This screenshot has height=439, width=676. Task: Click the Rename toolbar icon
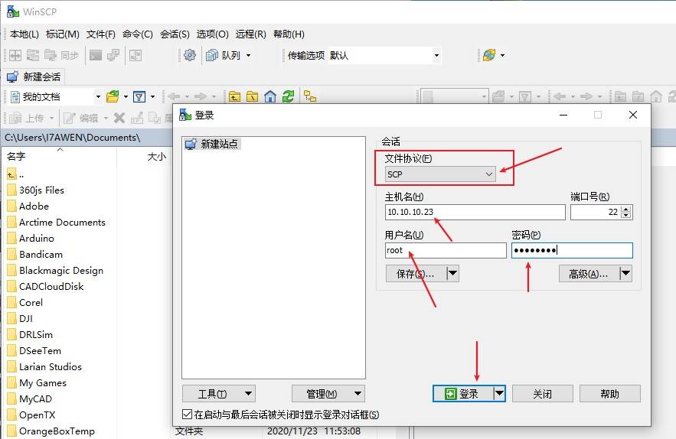point(137,118)
